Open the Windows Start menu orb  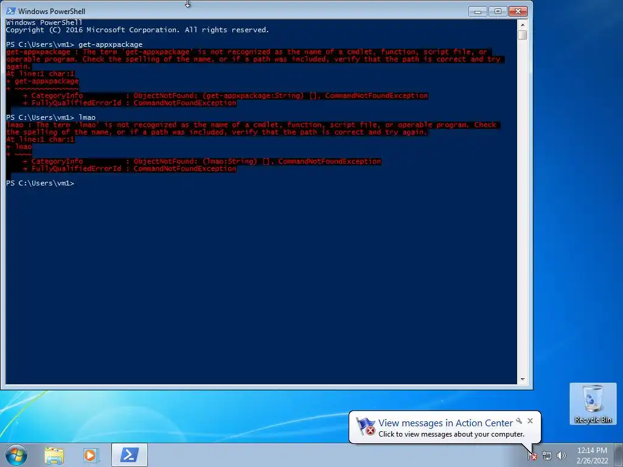coord(16,455)
